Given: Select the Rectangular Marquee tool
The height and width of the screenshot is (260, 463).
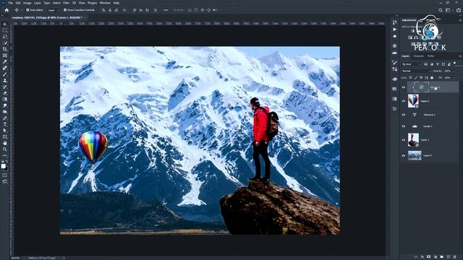Looking at the screenshot, I should [5, 30].
